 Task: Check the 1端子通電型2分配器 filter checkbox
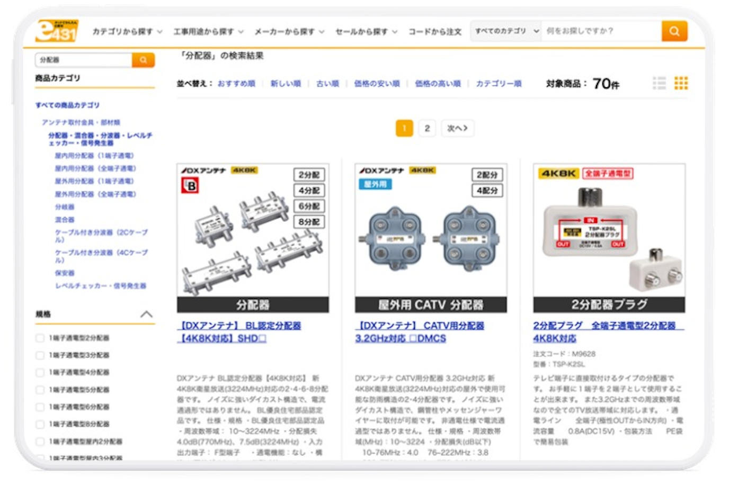coord(39,339)
